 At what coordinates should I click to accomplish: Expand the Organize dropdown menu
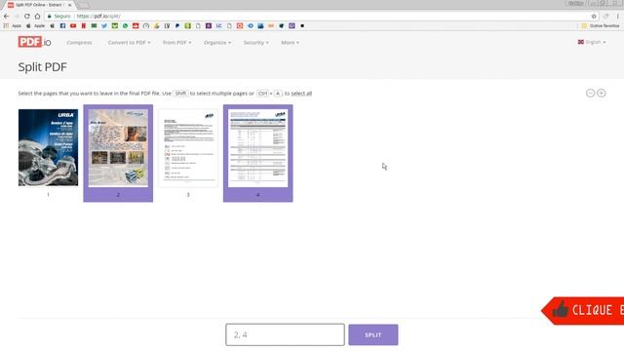[217, 43]
